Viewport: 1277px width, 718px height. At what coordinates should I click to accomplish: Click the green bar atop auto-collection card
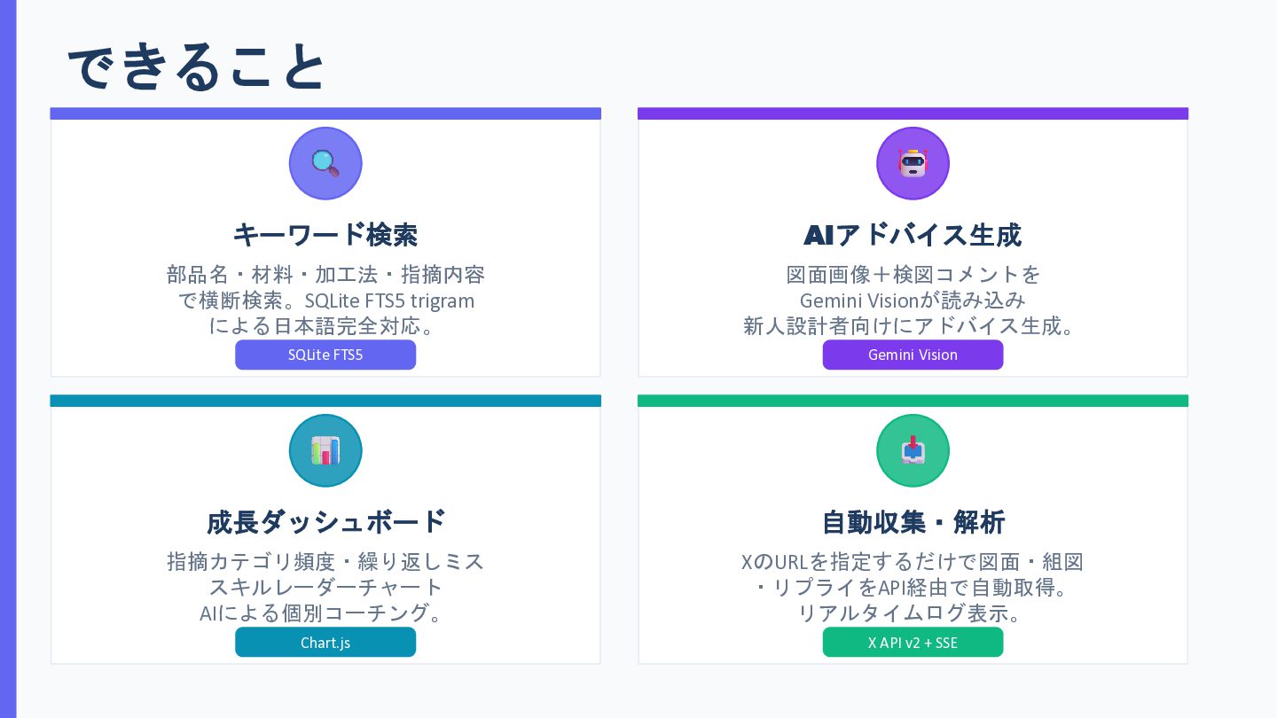point(913,401)
